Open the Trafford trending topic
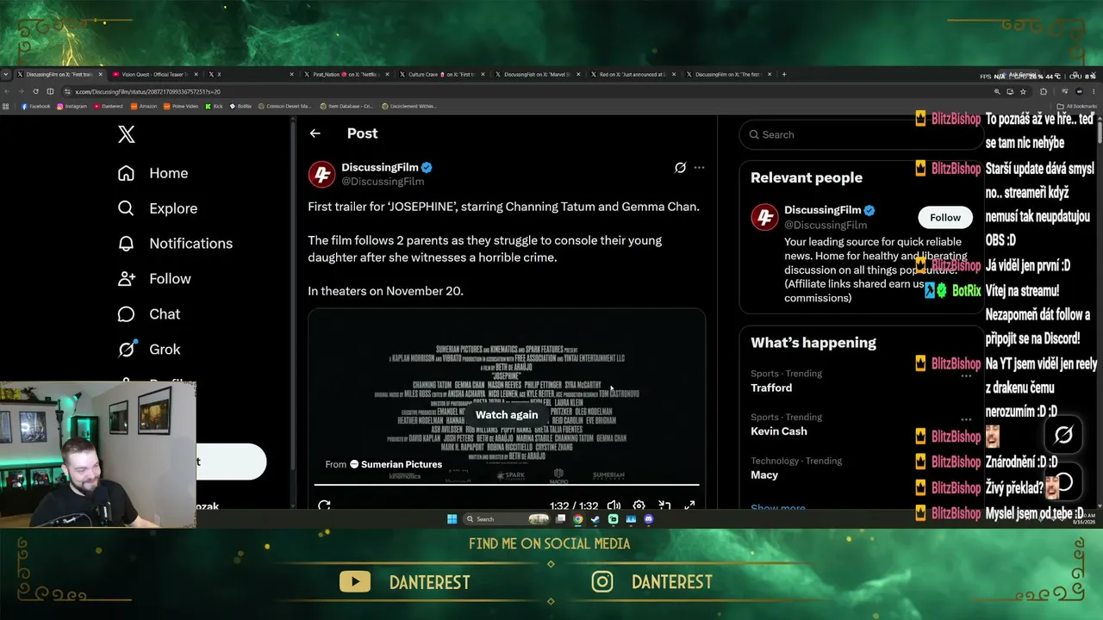 pyautogui.click(x=771, y=387)
